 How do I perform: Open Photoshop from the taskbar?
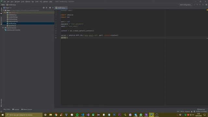click(x=114, y=115)
